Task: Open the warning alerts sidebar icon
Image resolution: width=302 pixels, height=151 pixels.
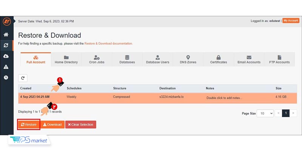Action: (6, 67)
